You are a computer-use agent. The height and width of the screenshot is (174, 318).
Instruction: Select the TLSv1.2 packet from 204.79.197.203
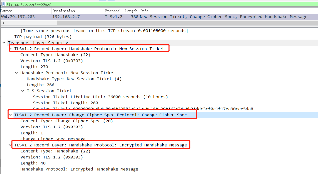point(150,17)
